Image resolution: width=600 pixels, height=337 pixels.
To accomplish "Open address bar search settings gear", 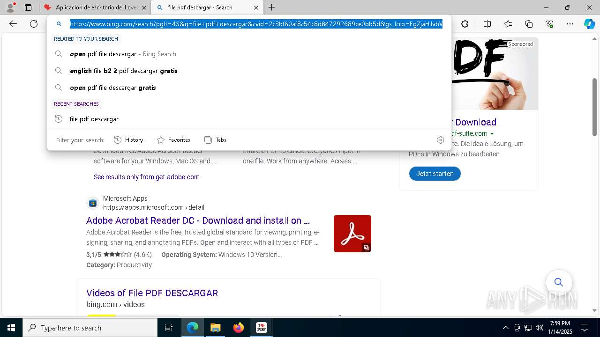I will pyautogui.click(x=440, y=140).
